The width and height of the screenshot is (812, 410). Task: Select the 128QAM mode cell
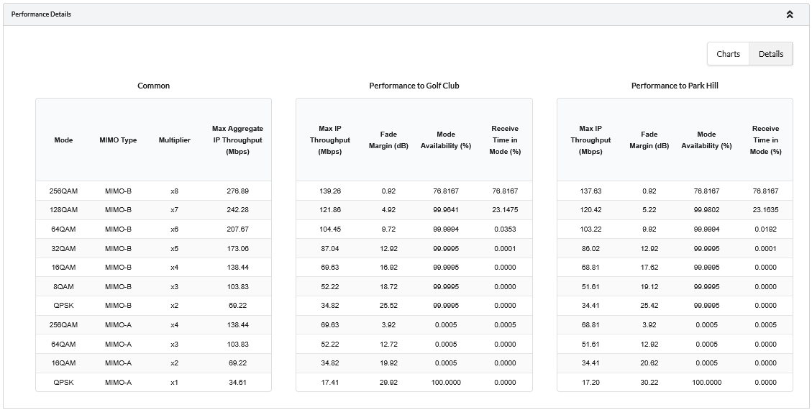pos(63,210)
